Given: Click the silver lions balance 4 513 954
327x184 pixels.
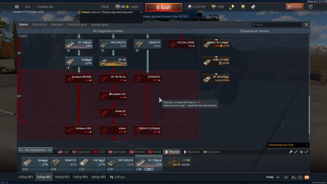Looking at the screenshot, I should pos(197,7).
